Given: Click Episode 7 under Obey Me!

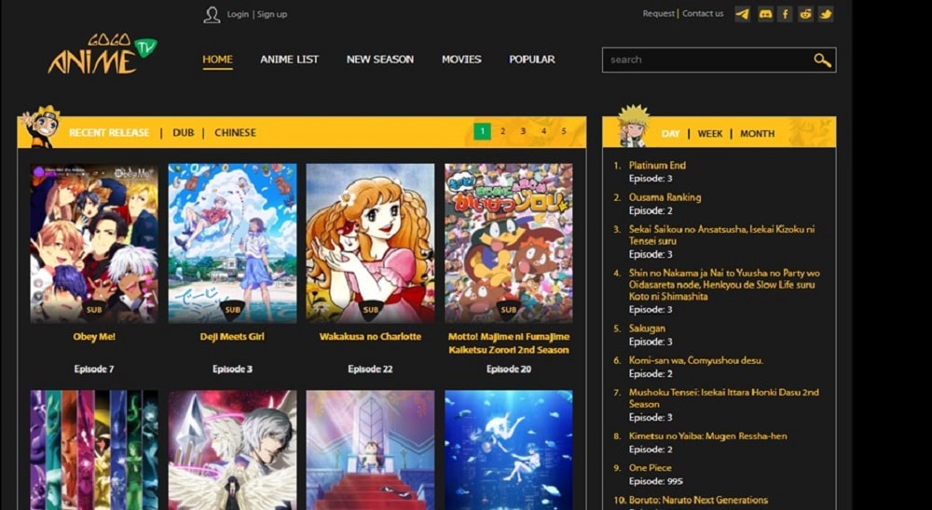Looking at the screenshot, I should pos(94,369).
